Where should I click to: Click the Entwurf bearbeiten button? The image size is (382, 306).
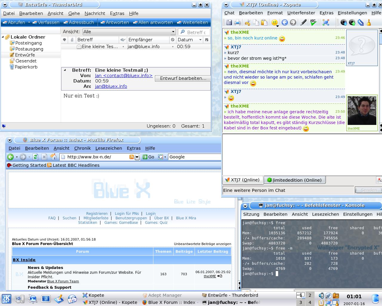[183, 78]
